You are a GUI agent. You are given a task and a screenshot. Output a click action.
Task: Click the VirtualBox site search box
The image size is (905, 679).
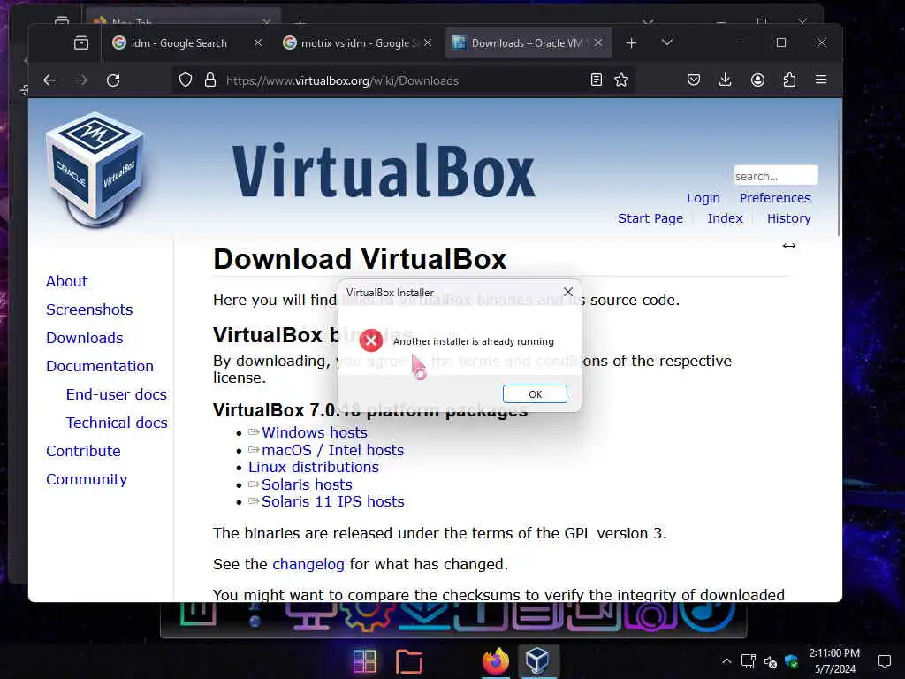[775, 176]
